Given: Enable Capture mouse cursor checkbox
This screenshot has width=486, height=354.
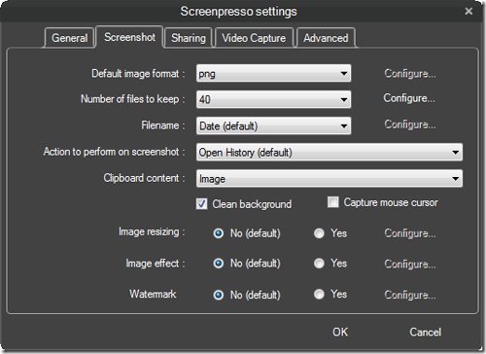Looking at the screenshot, I should pyautogui.click(x=333, y=202).
